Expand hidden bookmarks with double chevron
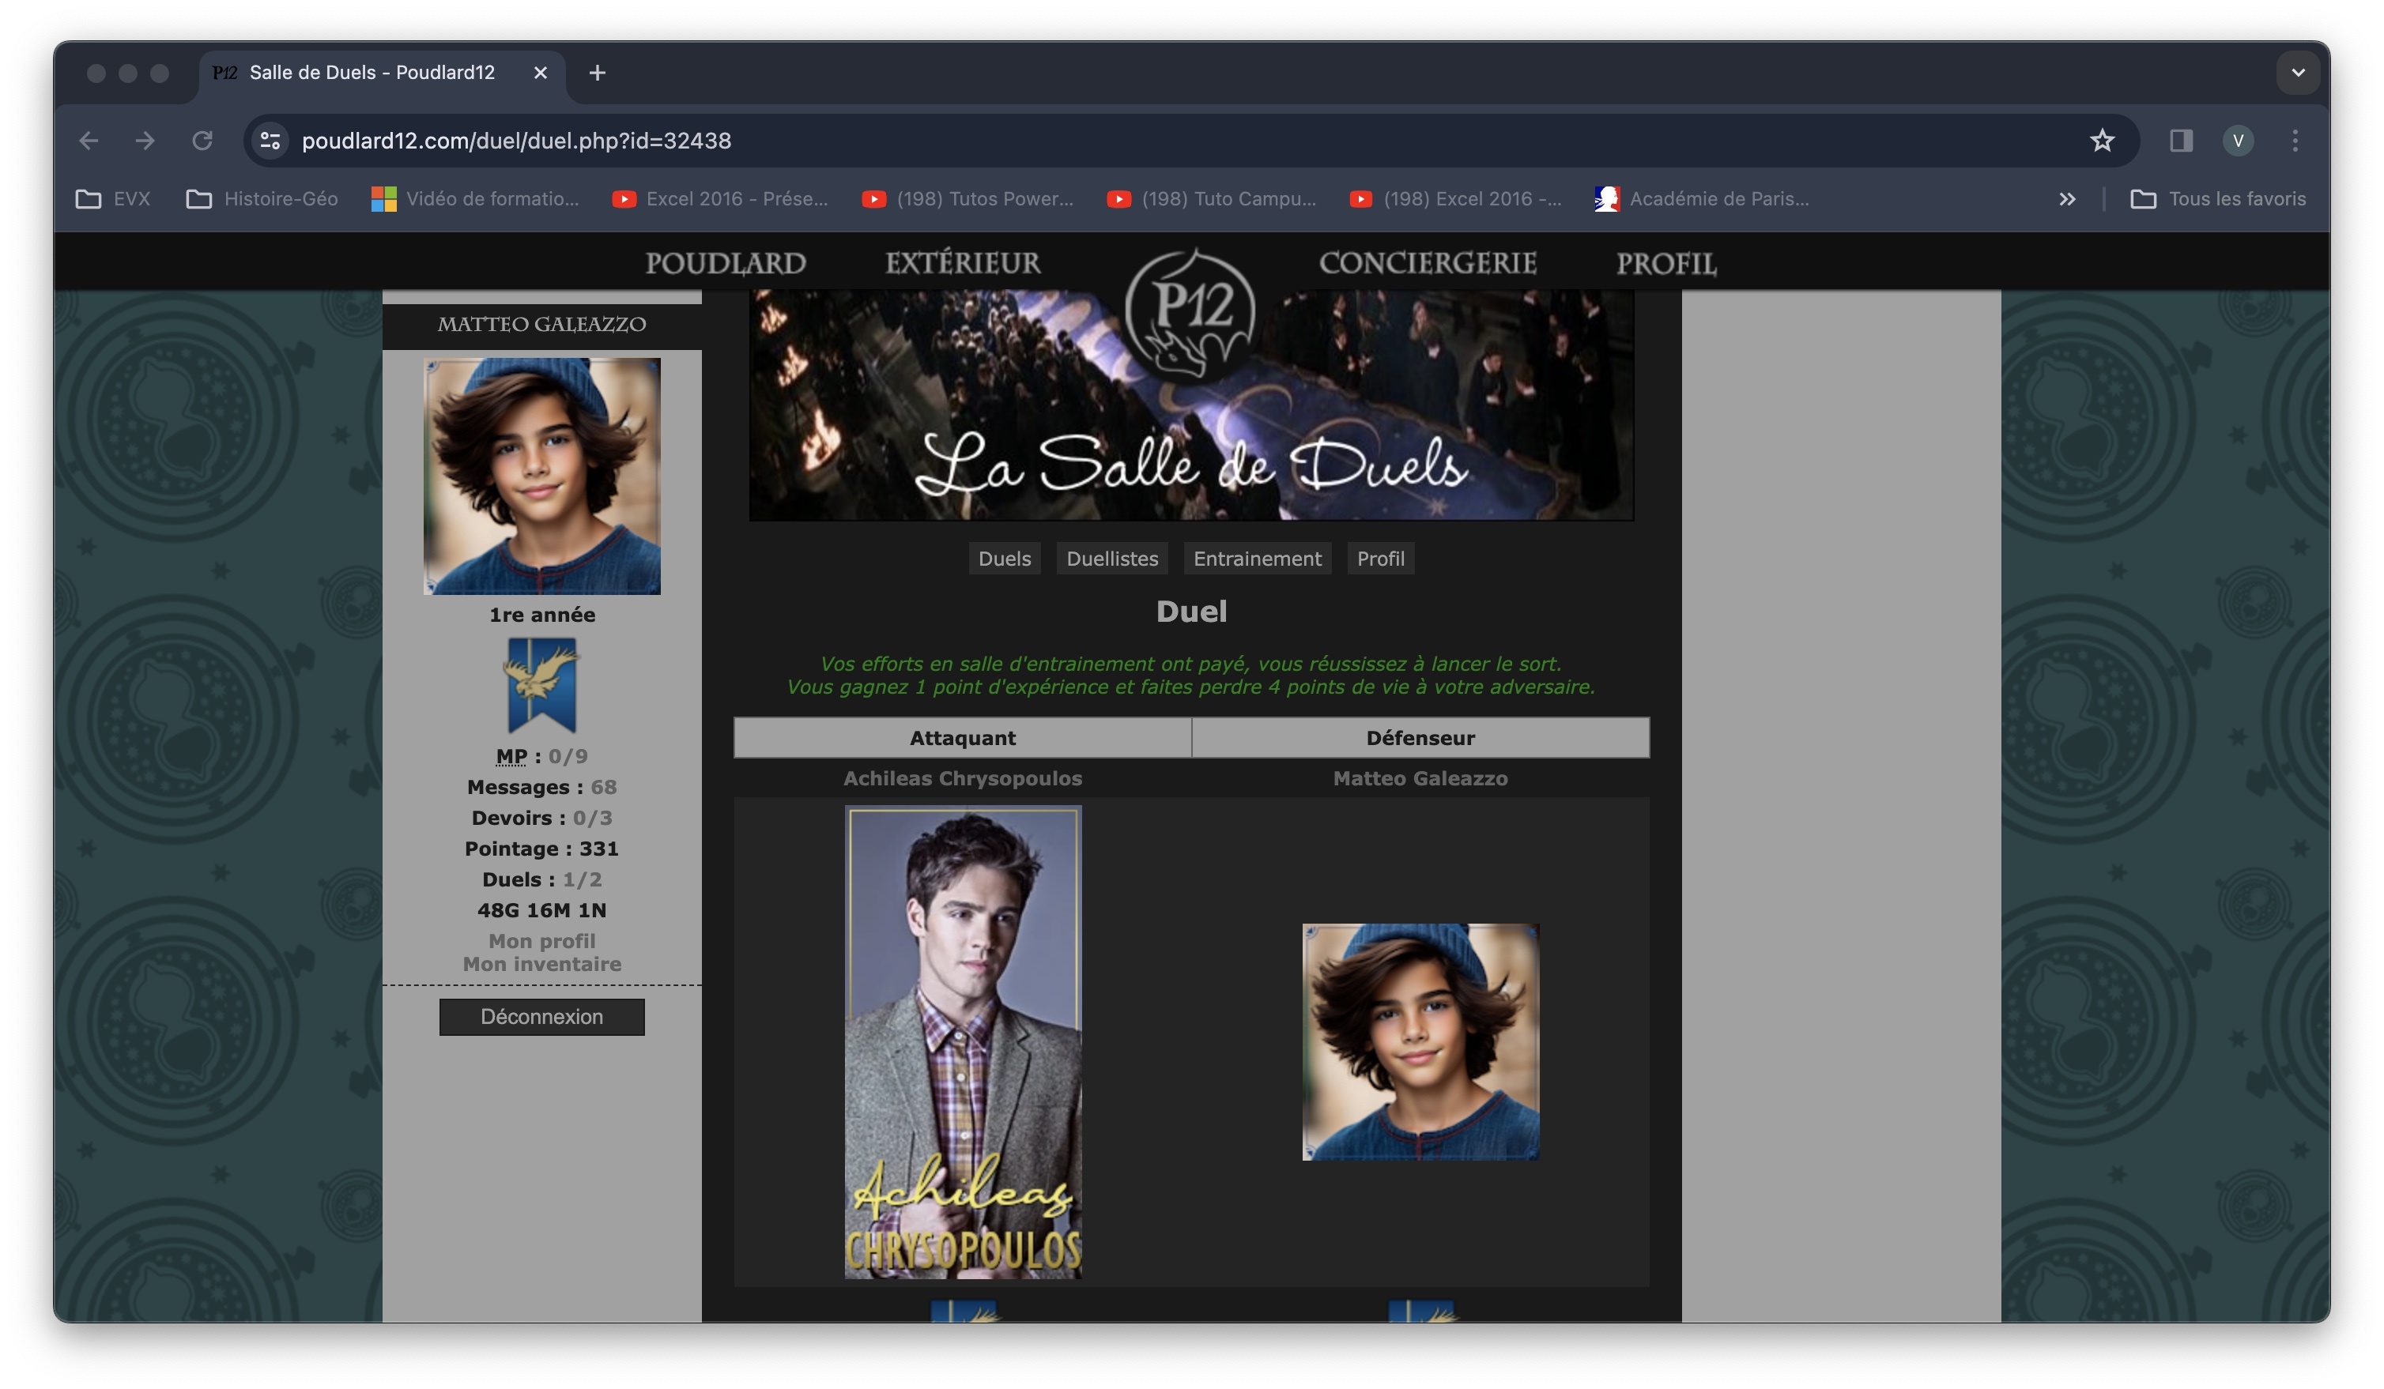This screenshot has height=1389, width=2384. 2067,198
